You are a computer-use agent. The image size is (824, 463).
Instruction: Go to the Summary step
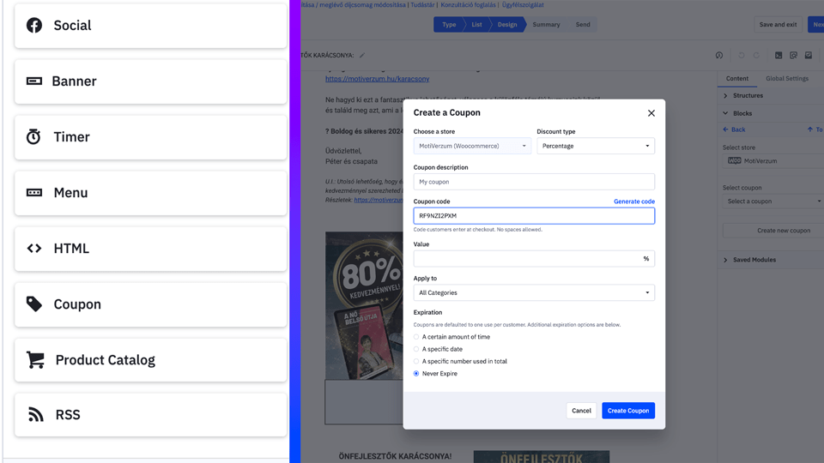[546, 24]
